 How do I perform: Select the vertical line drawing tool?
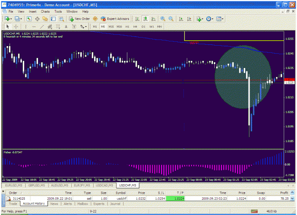(x=26, y=27)
